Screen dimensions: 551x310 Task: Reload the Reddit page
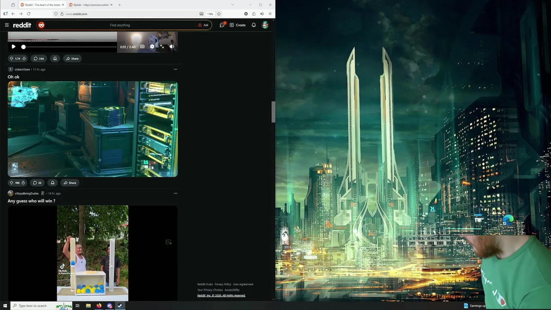[28, 14]
